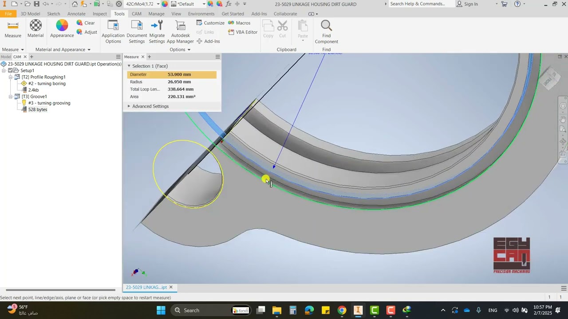Click the Pan hand tool in navigation bar
568x319 pixels.
pos(563,119)
